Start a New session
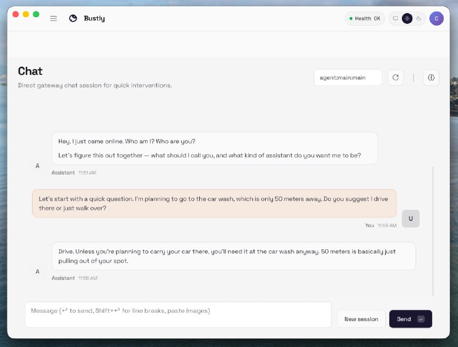 [361, 319]
